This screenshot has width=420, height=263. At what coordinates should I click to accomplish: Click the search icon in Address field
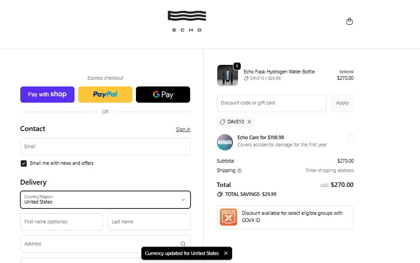183,244
